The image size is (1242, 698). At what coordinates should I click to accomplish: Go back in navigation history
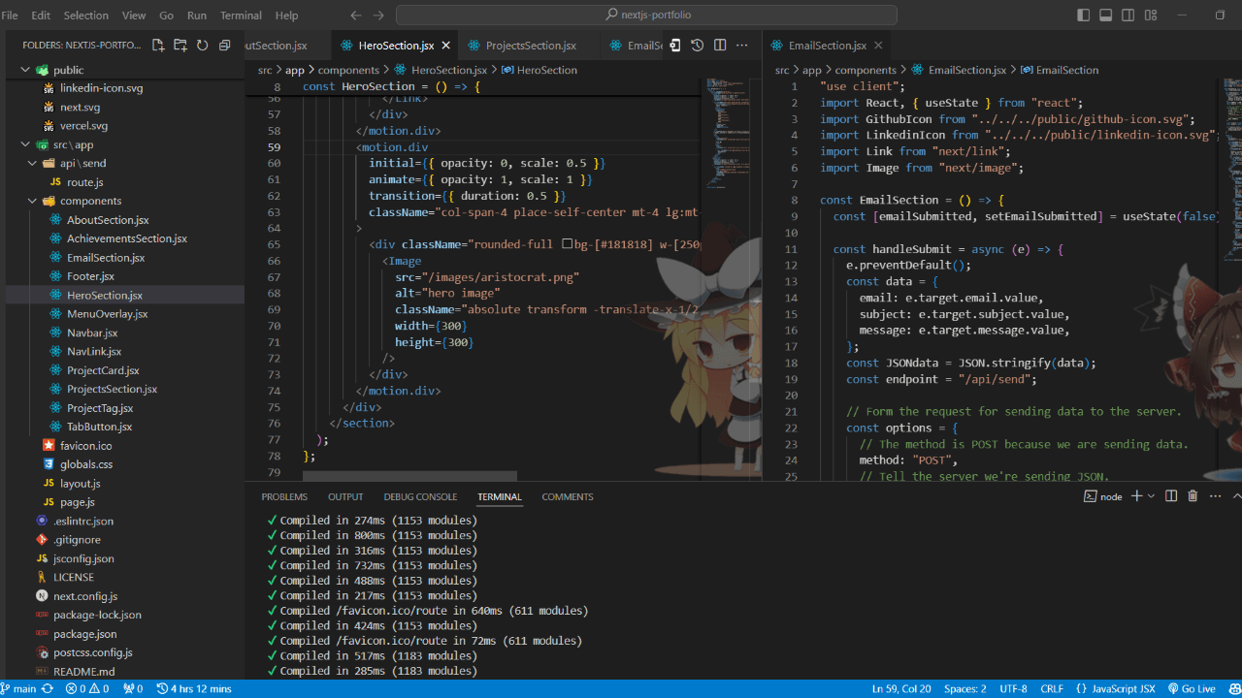(356, 16)
